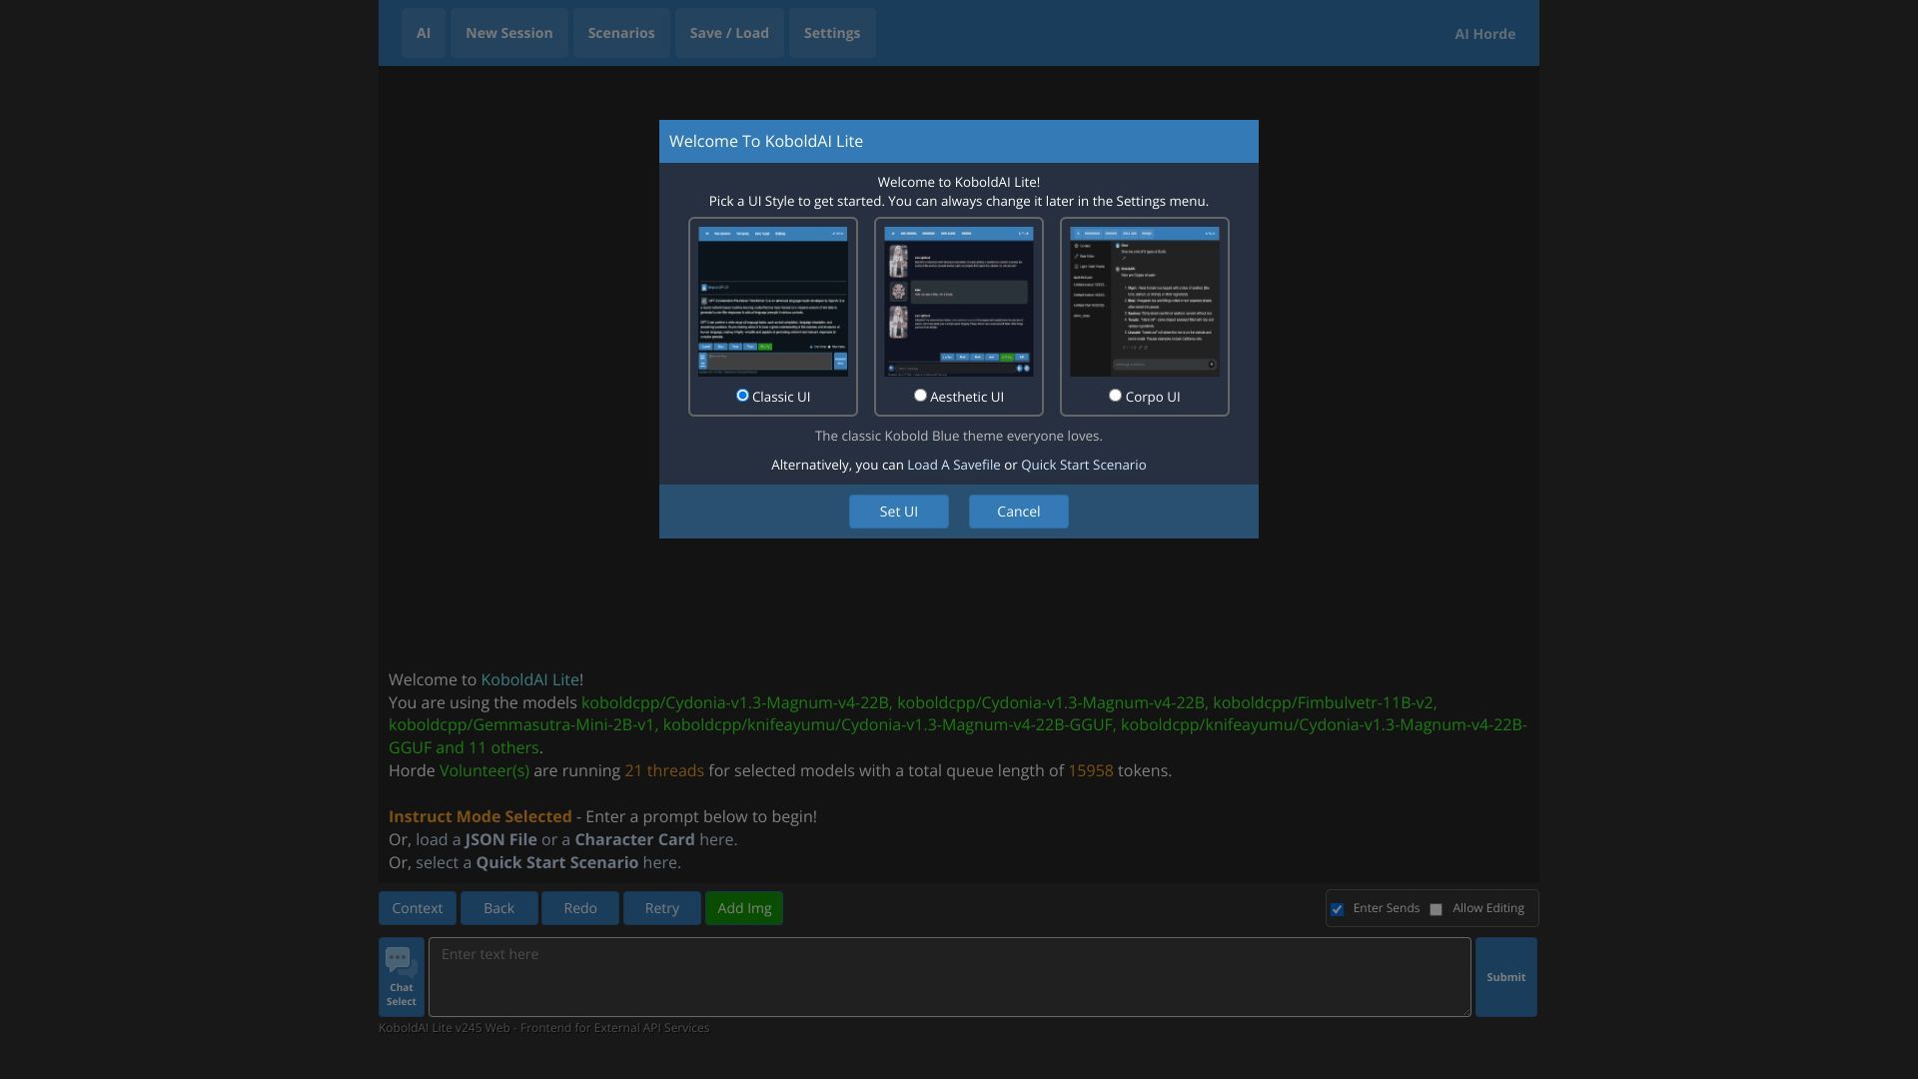
Task: Open the AI menu item
Action: pyautogui.click(x=424, y=33)
